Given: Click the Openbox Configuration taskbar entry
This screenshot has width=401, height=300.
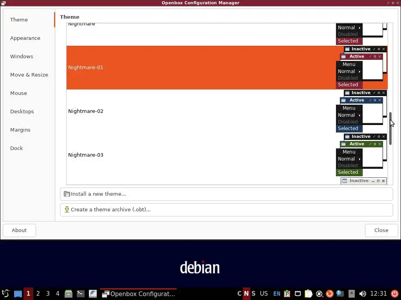Looking at the screenshot, I should (x=138, y=294).
